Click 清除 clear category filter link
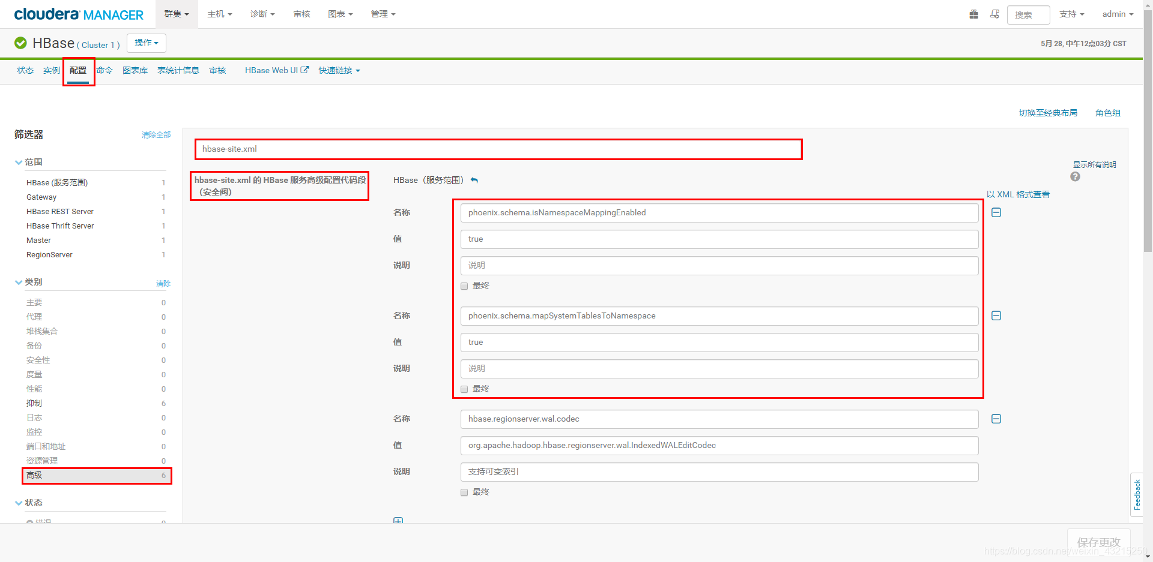The width and height of the screenshot is (1153, 562). click(163, 284)
